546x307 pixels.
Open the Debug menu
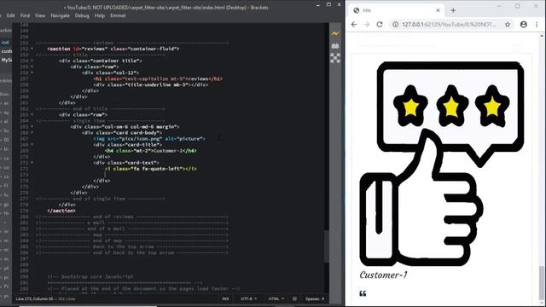(82, 15)
